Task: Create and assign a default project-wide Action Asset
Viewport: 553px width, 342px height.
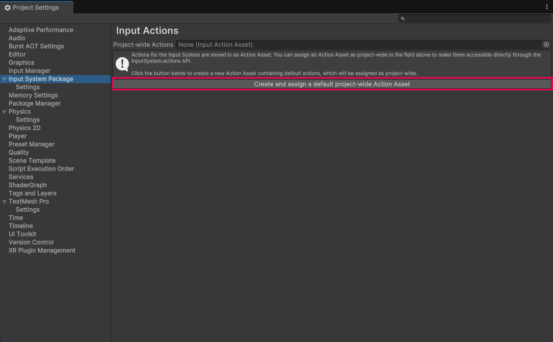Action: (332, 84)
